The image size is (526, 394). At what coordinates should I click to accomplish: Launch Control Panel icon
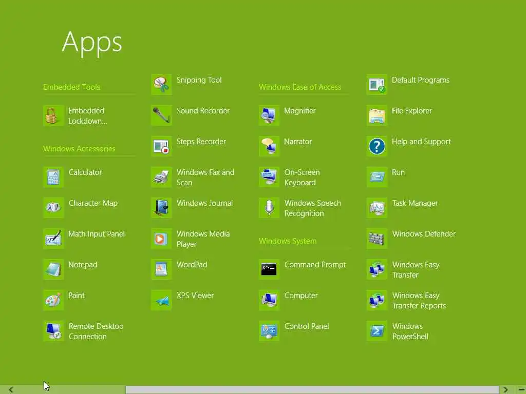click(269, 331)
